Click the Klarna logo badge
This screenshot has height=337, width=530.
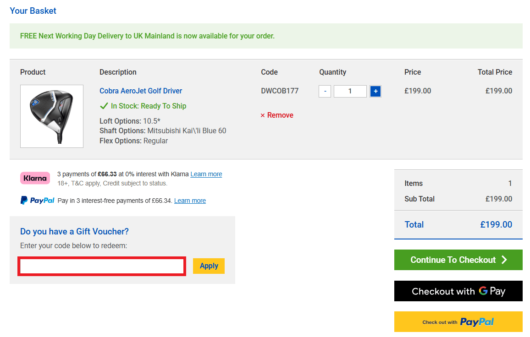click(35, 178)
